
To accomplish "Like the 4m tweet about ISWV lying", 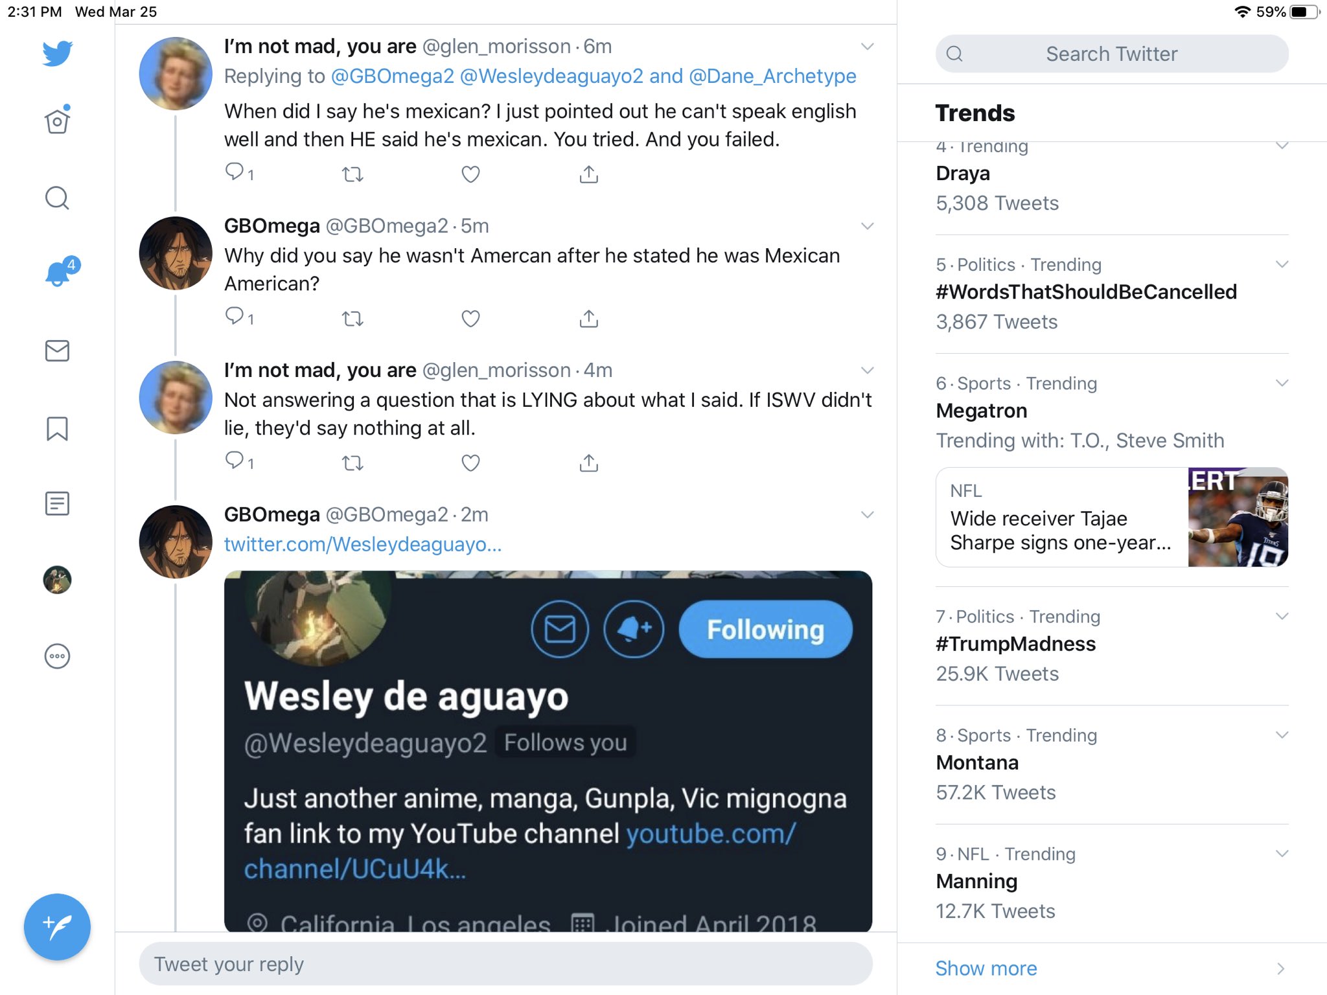I will (470, 463).
